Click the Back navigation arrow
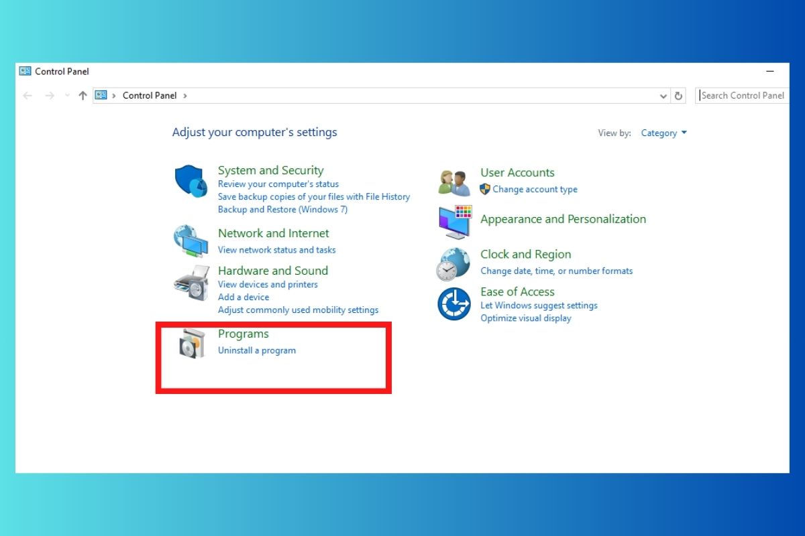The image size is (805, 536). click(x=28, y=96)
